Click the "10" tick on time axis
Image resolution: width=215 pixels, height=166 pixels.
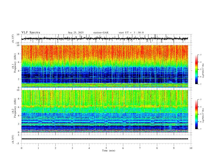tap(191, 148)
